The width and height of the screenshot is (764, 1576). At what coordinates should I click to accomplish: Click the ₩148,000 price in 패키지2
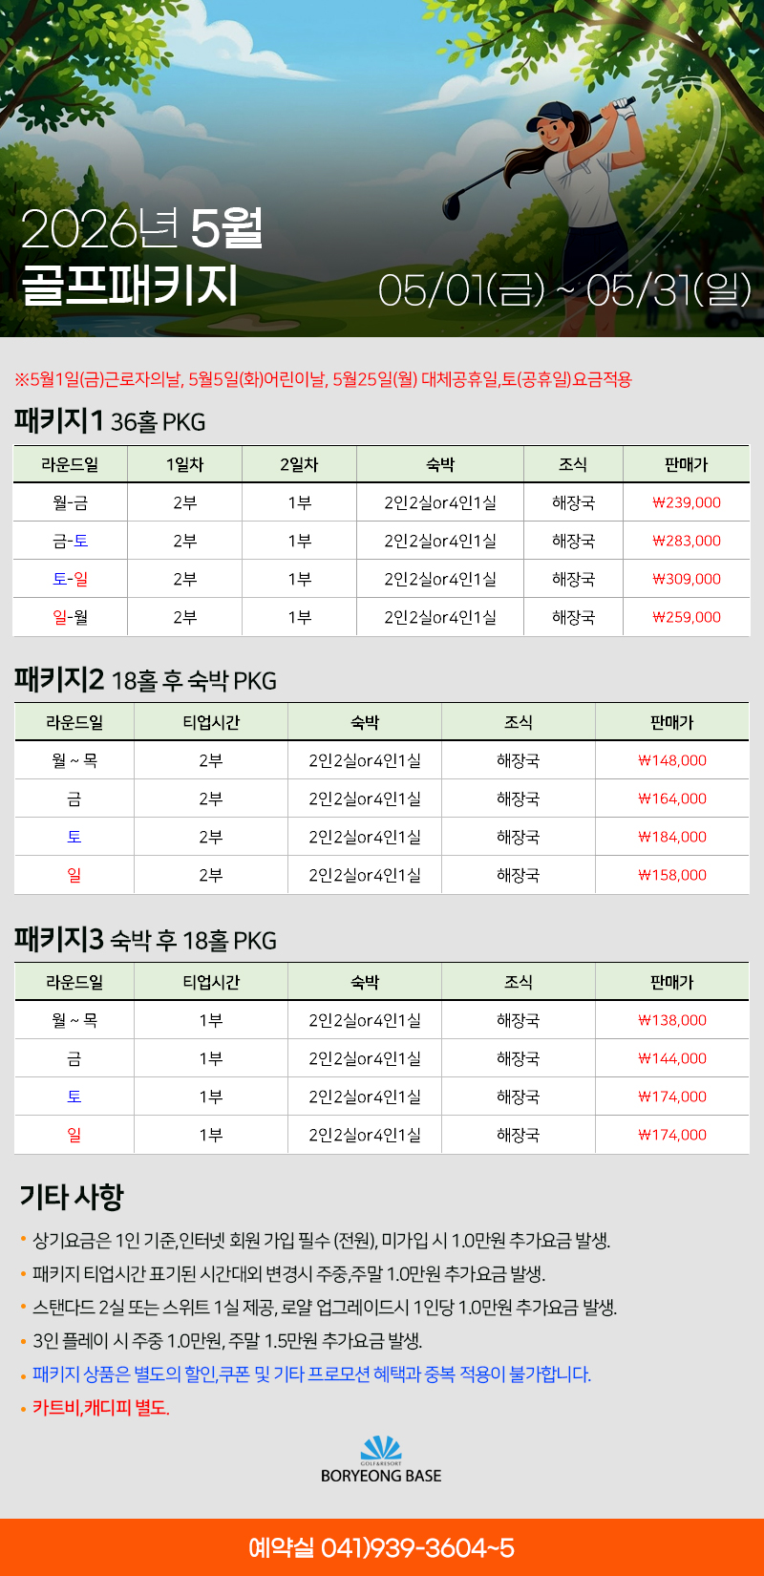pyautogui.click(x=672, y=760)
